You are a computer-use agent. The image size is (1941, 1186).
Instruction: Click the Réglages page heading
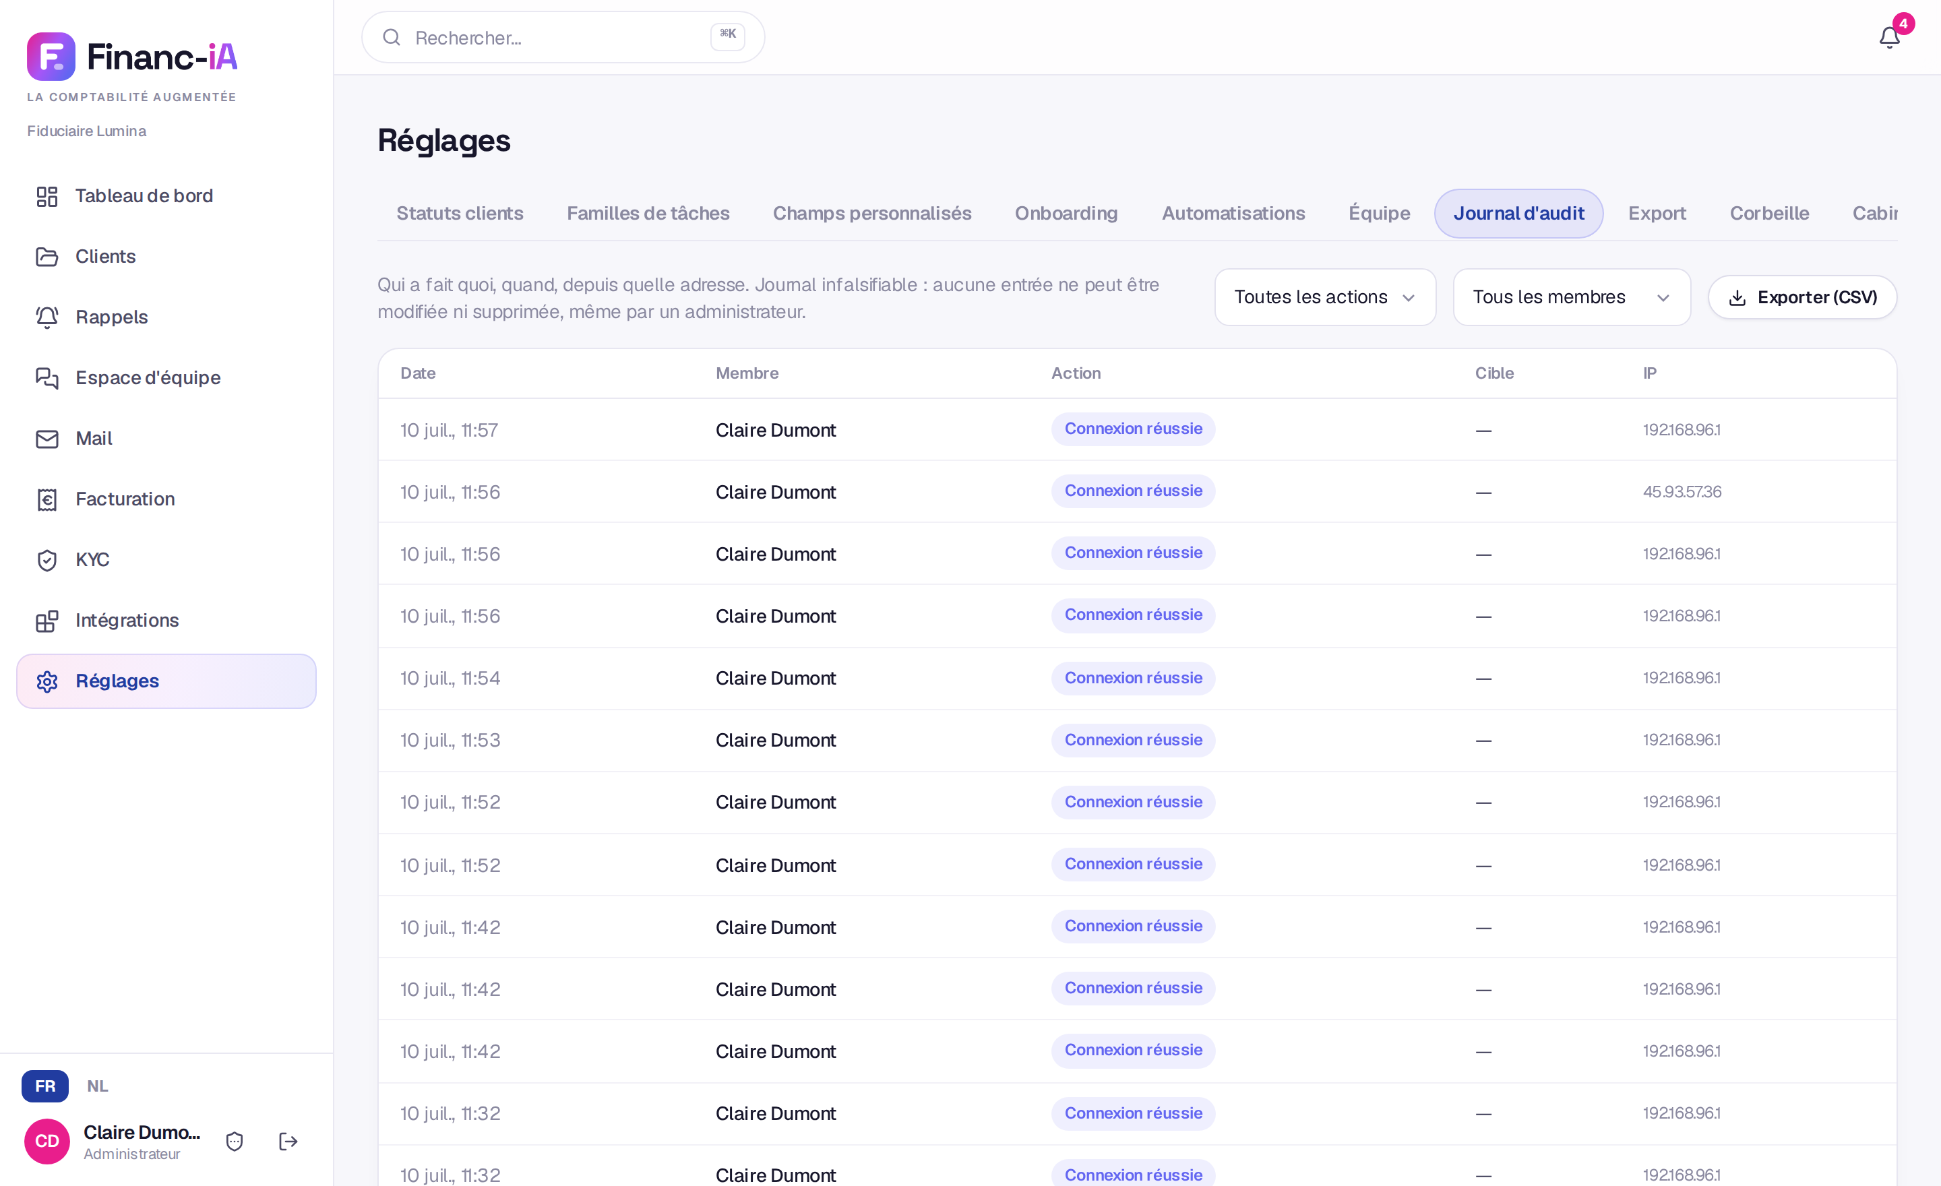[443, 141]
